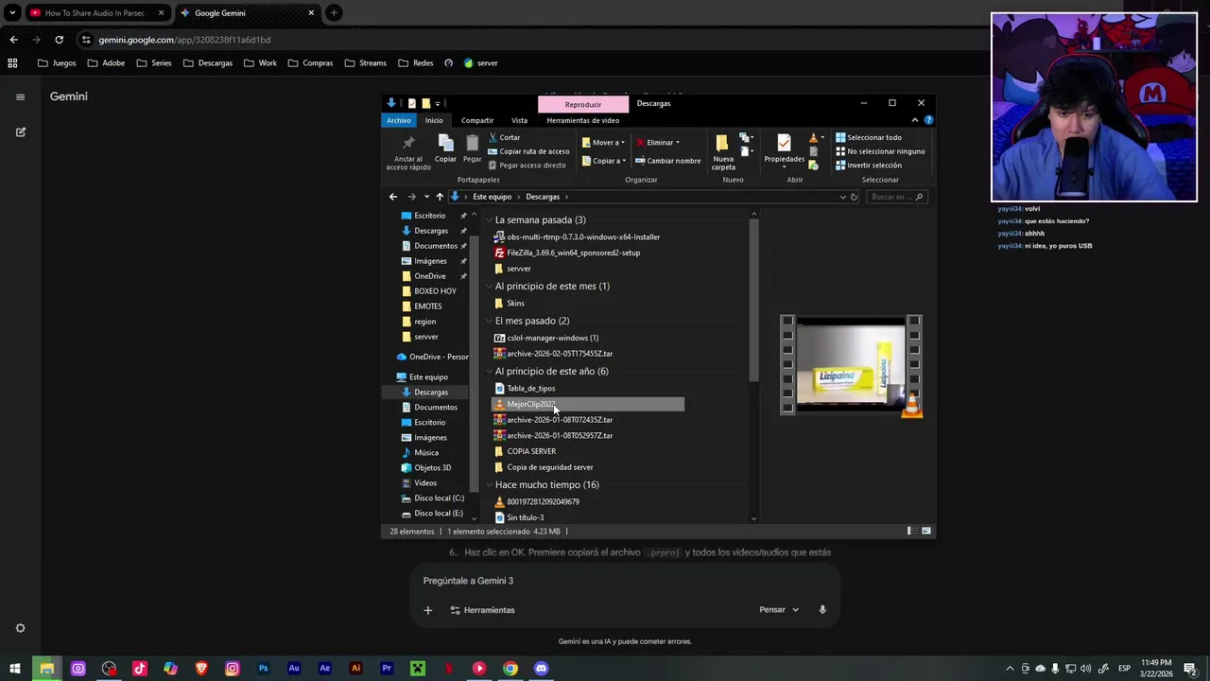Click Invertir selección in the ribbon
The height and width of the screenshot is (681, 1210).
point(868,166)
